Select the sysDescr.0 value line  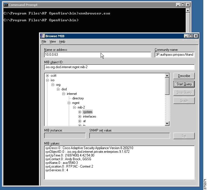click(89, 148)
